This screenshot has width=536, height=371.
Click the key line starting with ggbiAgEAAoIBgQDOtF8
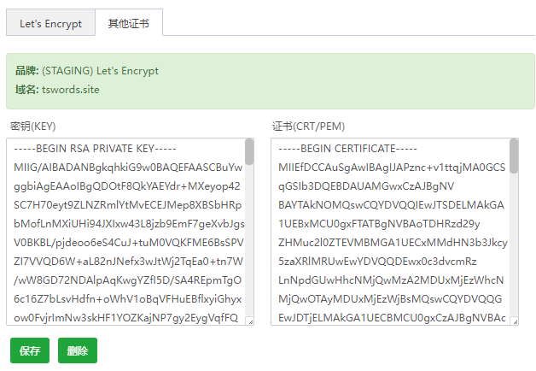tap(127, 186)
